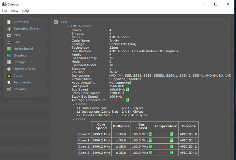Open the Help menu
This screenshot has height=160, width=236.
point(26,11)
